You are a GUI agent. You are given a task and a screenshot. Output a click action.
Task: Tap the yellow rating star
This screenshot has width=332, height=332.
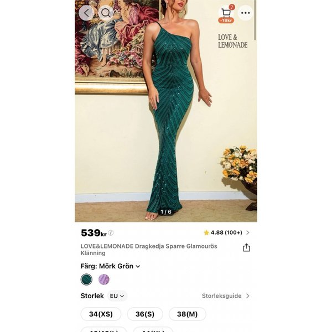coord(206,233)
